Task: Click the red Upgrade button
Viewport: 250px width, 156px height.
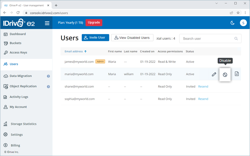Action: click(x=94, y=22)
